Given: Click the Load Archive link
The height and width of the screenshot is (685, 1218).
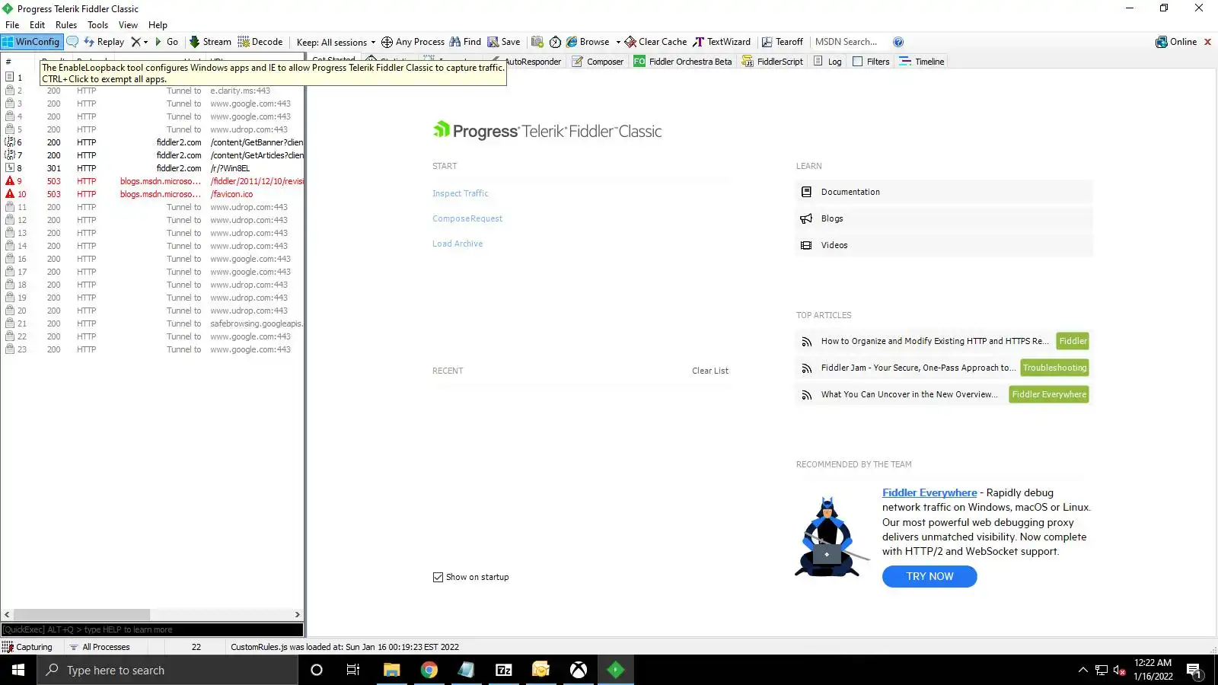Looking at the screenshot, I should pyautogui.click(x=458, y=244).
